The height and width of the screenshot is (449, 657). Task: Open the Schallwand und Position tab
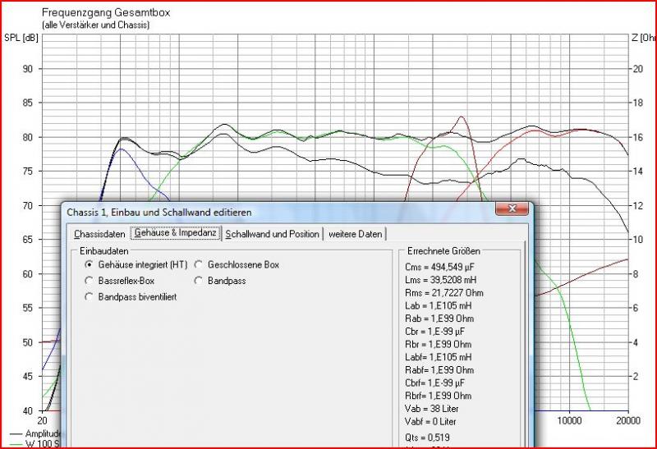click(272, 234)
